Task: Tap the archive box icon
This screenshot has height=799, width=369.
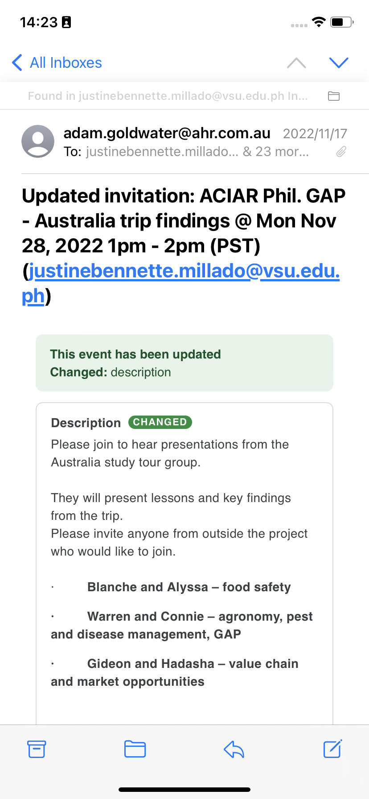Action: click(x=37, y=749)
